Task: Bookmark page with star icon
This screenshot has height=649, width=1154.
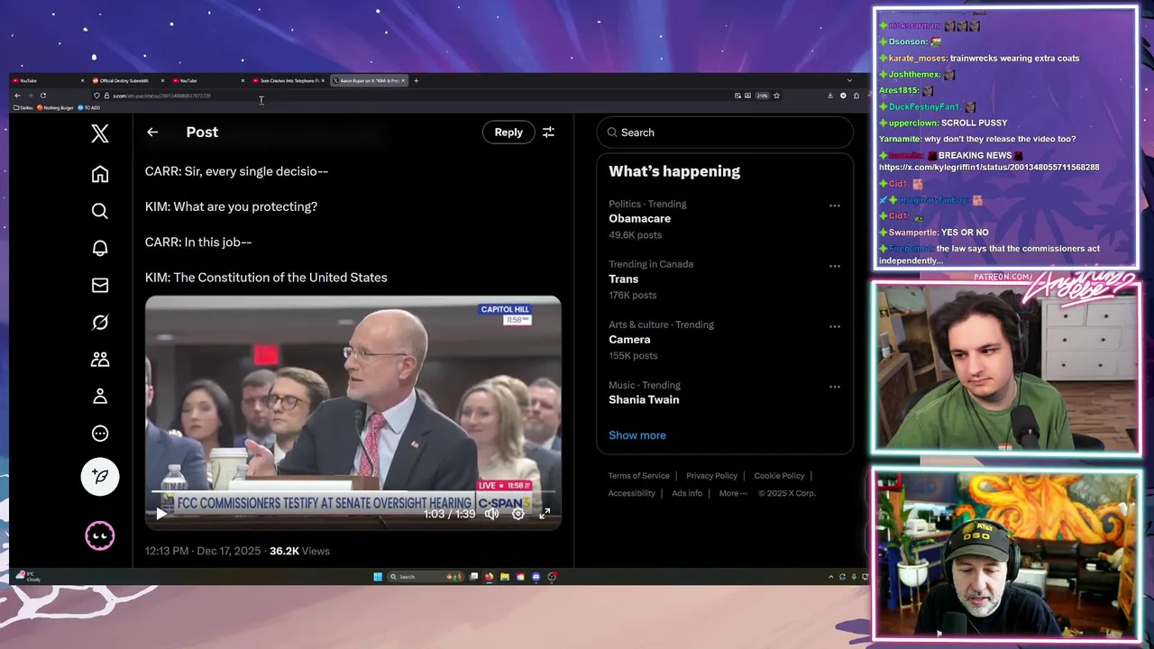Action: tap(776, 96)
